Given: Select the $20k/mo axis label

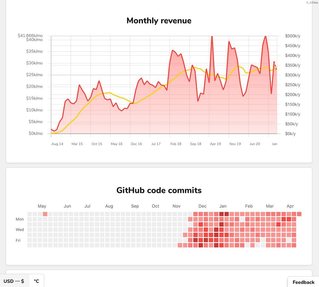Looking at the screenshot, I should click(34, 86).
